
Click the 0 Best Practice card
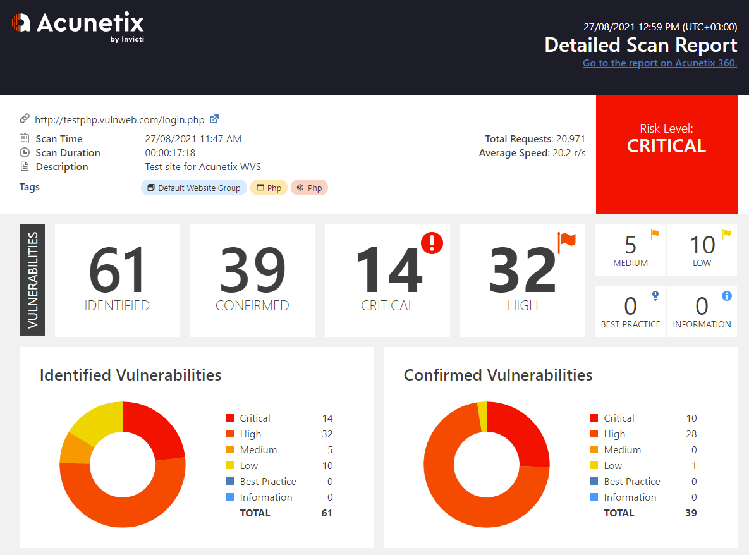pos(630,311)
